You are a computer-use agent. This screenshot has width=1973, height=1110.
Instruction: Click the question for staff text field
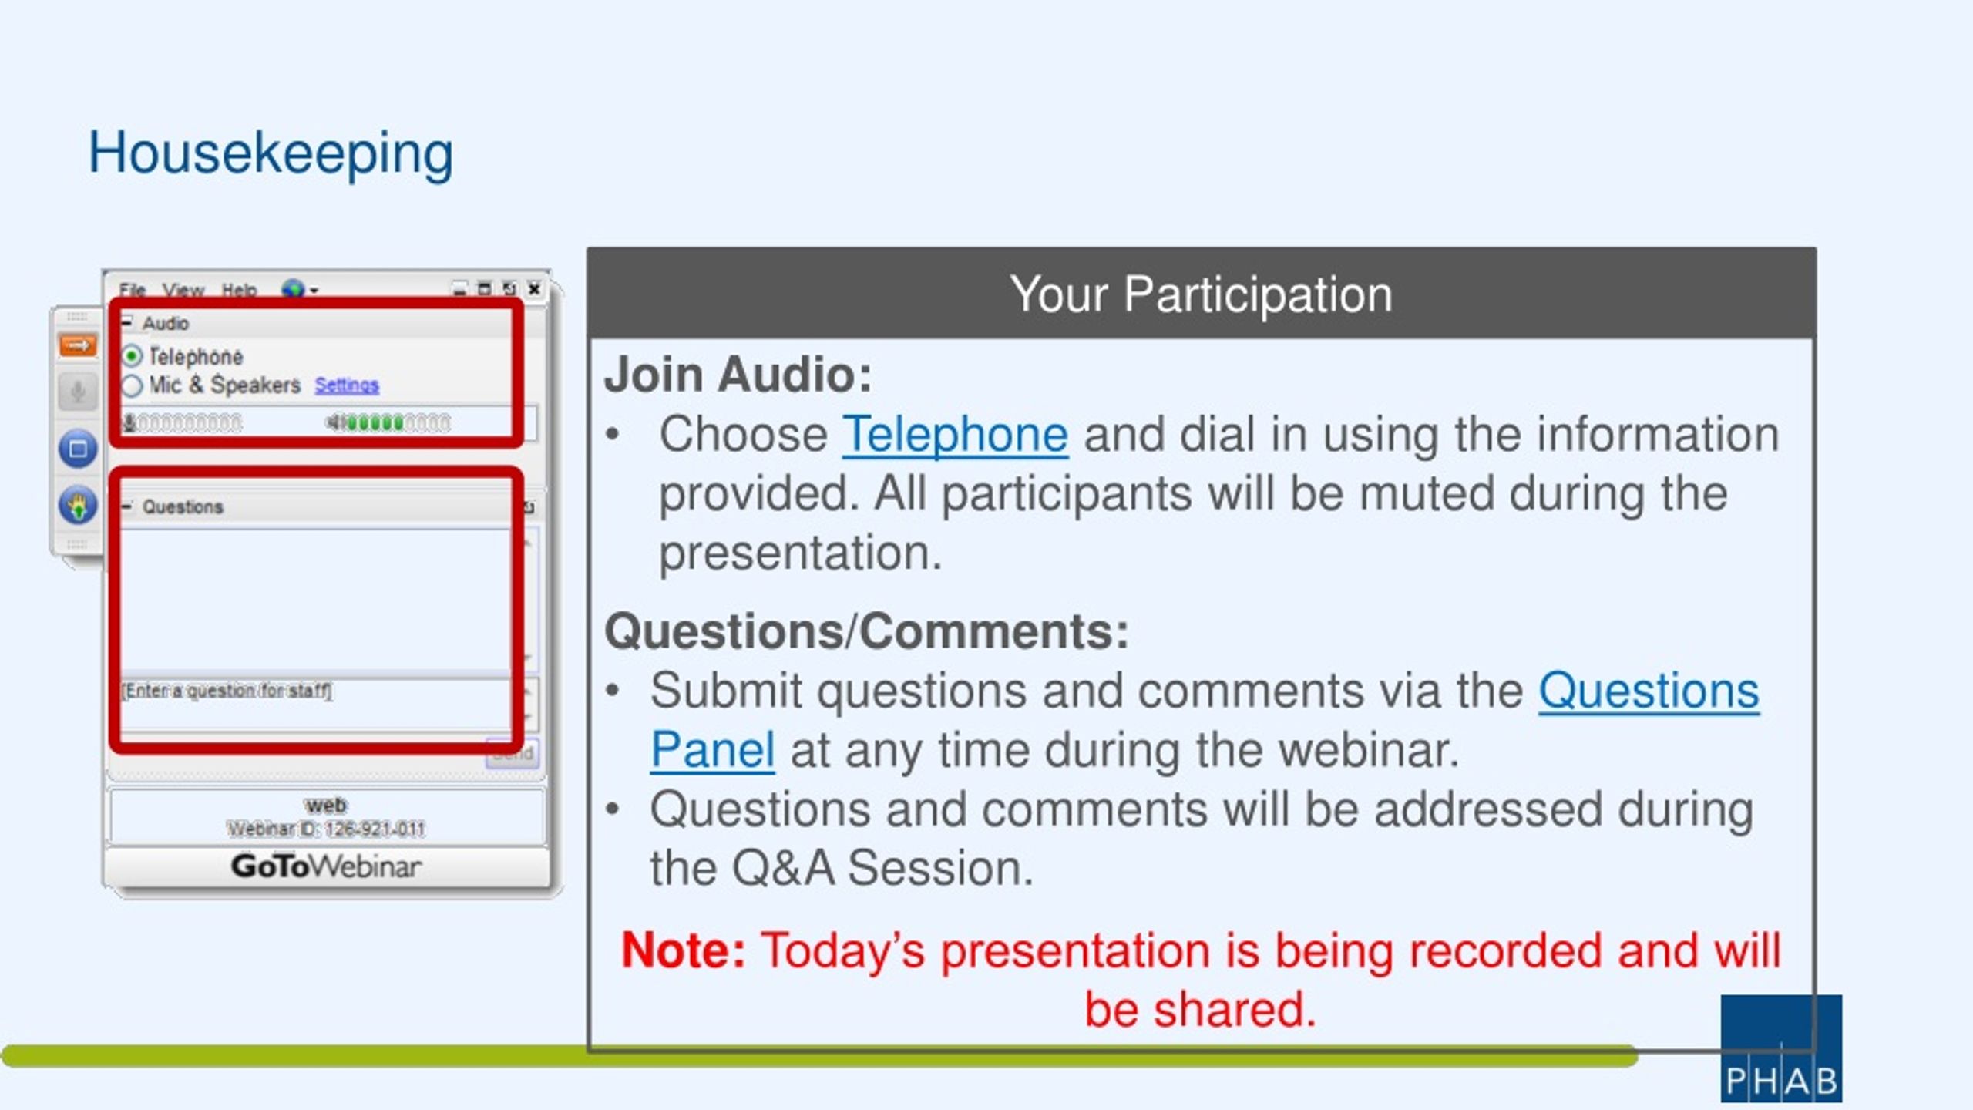pos(318,703)
